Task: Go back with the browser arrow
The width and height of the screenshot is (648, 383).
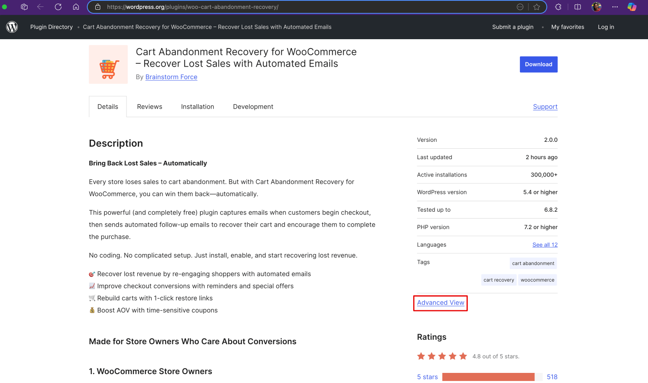Action: click(x=40, y=7)
